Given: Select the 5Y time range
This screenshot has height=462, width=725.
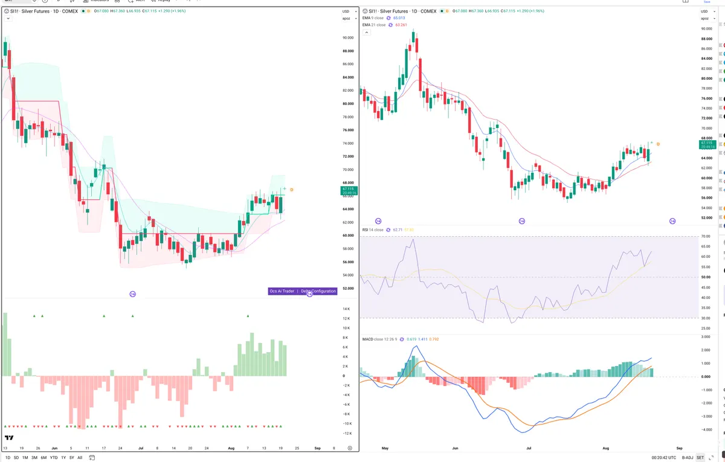Looking at the screenshot, I should 72,457.
